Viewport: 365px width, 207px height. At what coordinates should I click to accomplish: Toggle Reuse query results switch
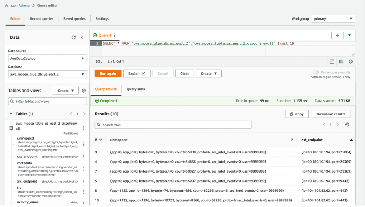(315, 72)
